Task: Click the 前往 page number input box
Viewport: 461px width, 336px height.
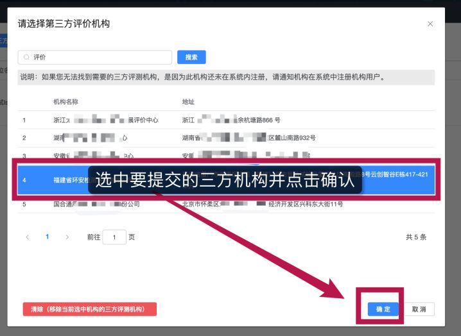Action: (114, 237)
